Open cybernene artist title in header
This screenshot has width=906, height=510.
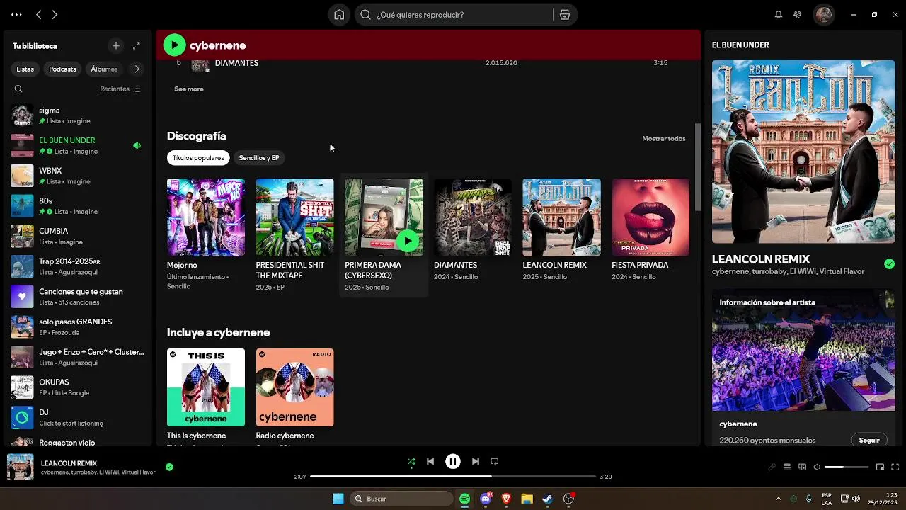(x=218, y=45)
